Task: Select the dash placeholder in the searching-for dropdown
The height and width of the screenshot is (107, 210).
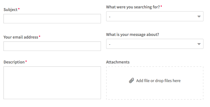Action: [x=110, y=17]
